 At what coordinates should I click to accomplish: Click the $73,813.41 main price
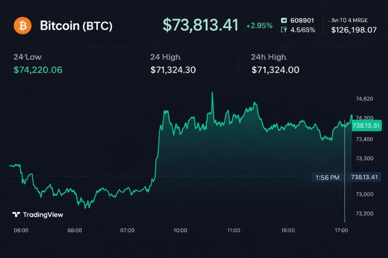tap(200, 25)
